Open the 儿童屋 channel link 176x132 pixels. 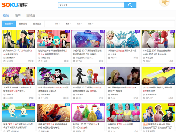(x=114, y=54)
